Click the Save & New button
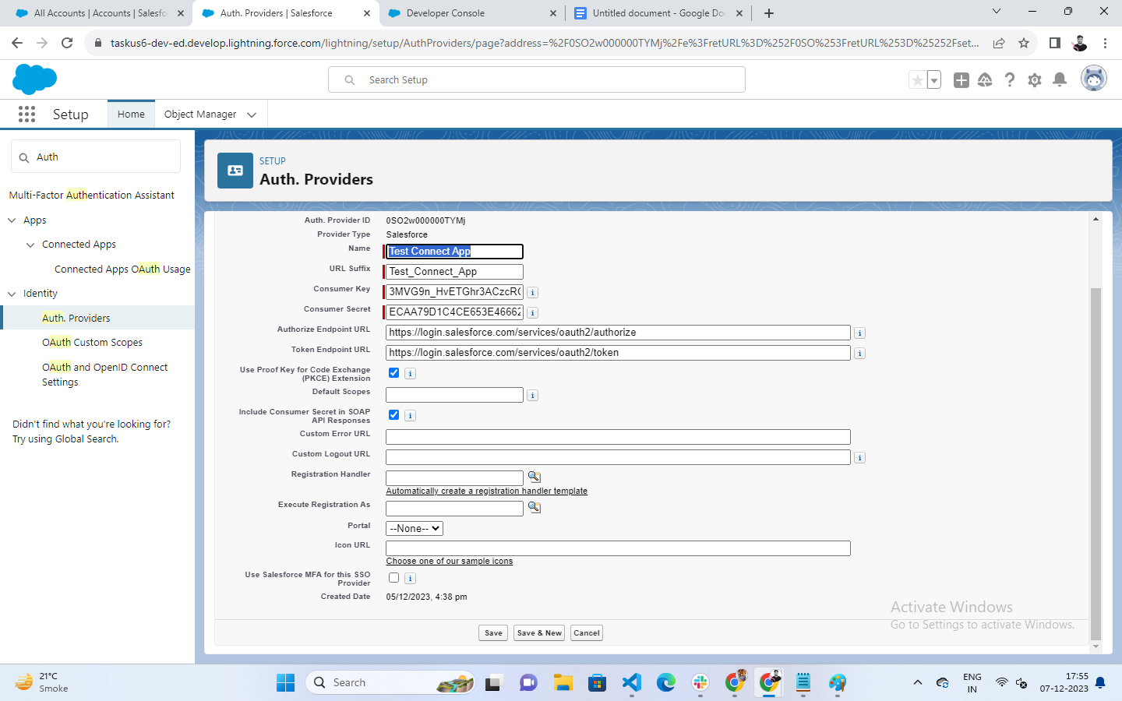 [538, 633]
